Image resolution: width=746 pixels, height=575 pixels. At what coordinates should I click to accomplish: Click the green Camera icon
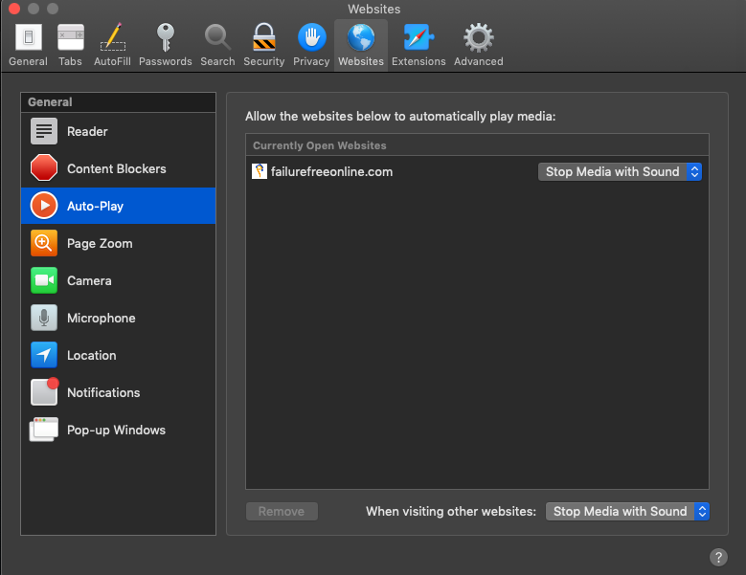click(44, 280)
